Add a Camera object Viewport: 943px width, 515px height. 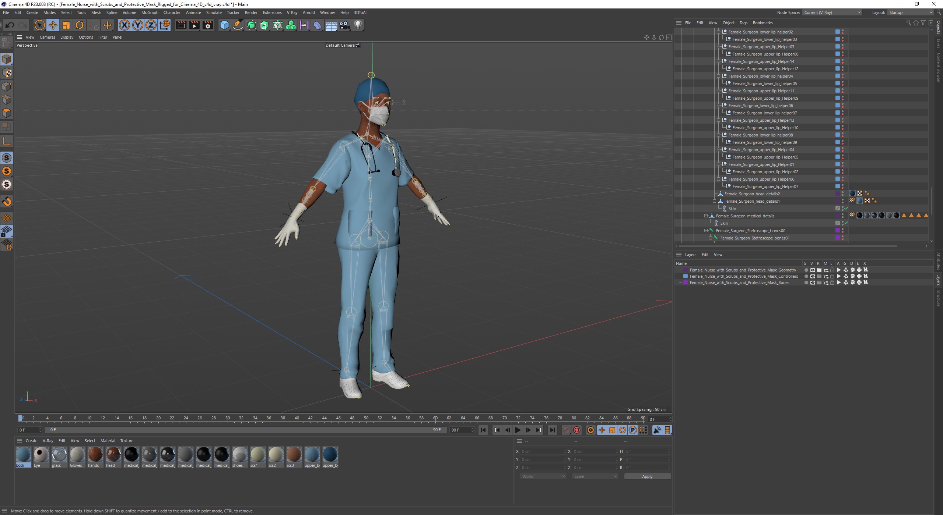click(344, 25)
